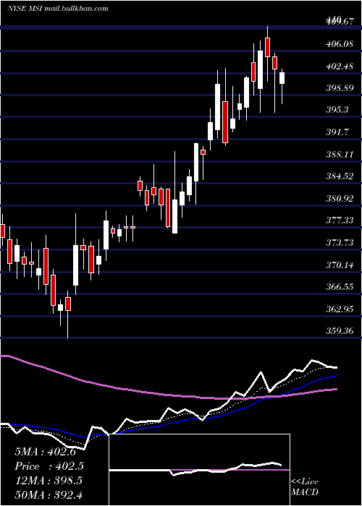This screenshot has height=506, width=362.
Task: Click the <<Live MACD label
Action: pos(305,487)
